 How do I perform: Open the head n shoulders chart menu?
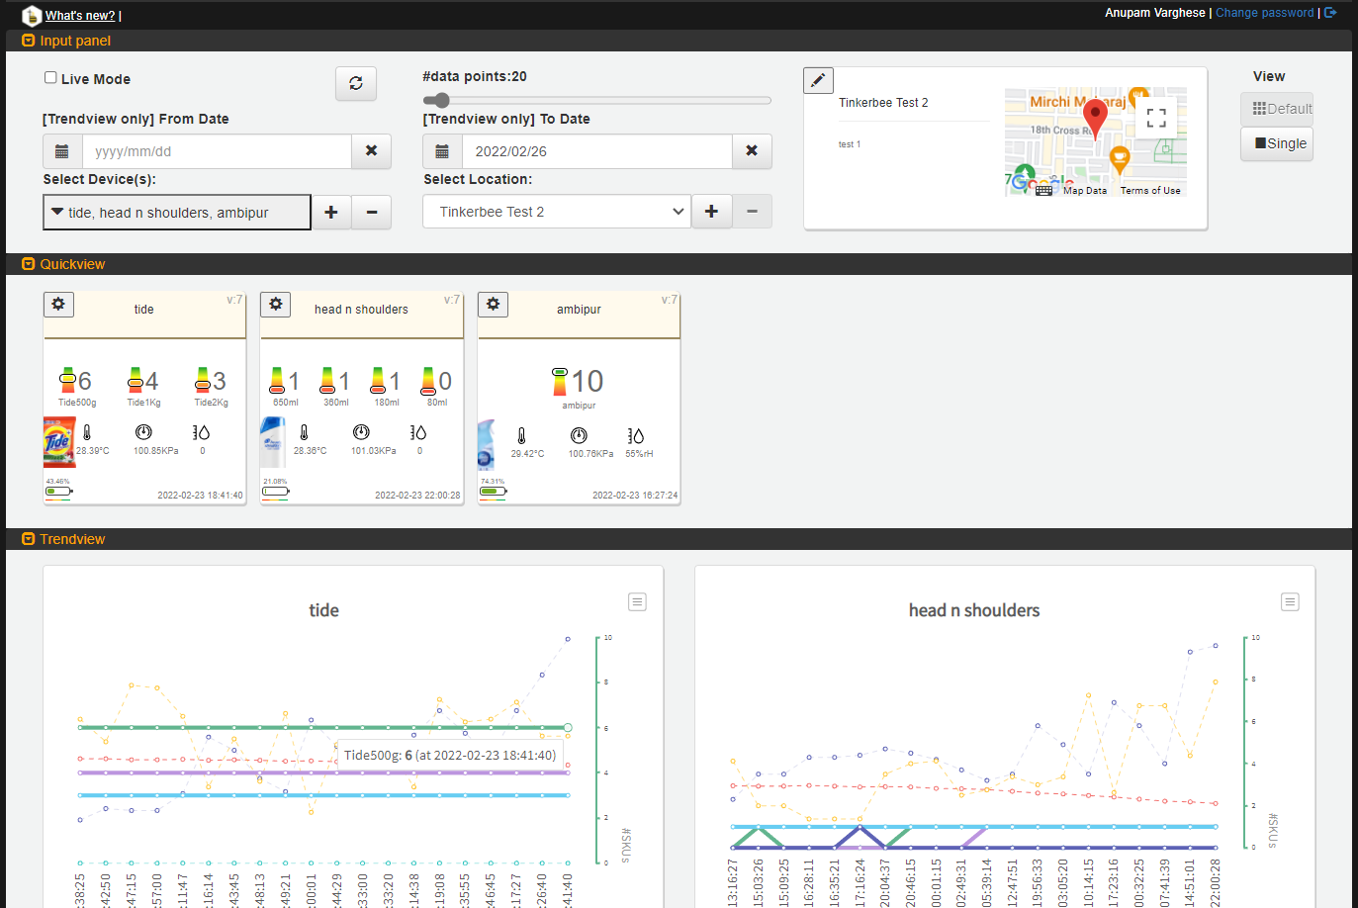(x=1290, y=601)
